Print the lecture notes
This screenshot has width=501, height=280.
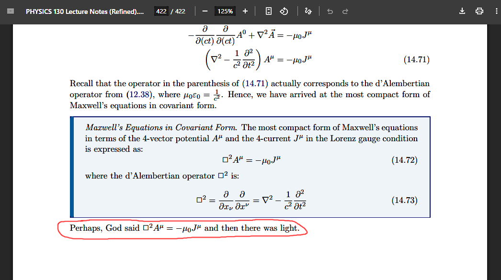pos(479,11)
